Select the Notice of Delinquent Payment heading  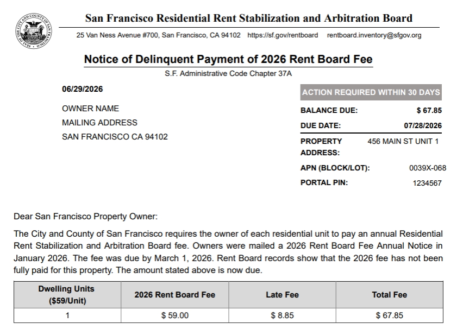pyautogui.click(x=228, y=59)
